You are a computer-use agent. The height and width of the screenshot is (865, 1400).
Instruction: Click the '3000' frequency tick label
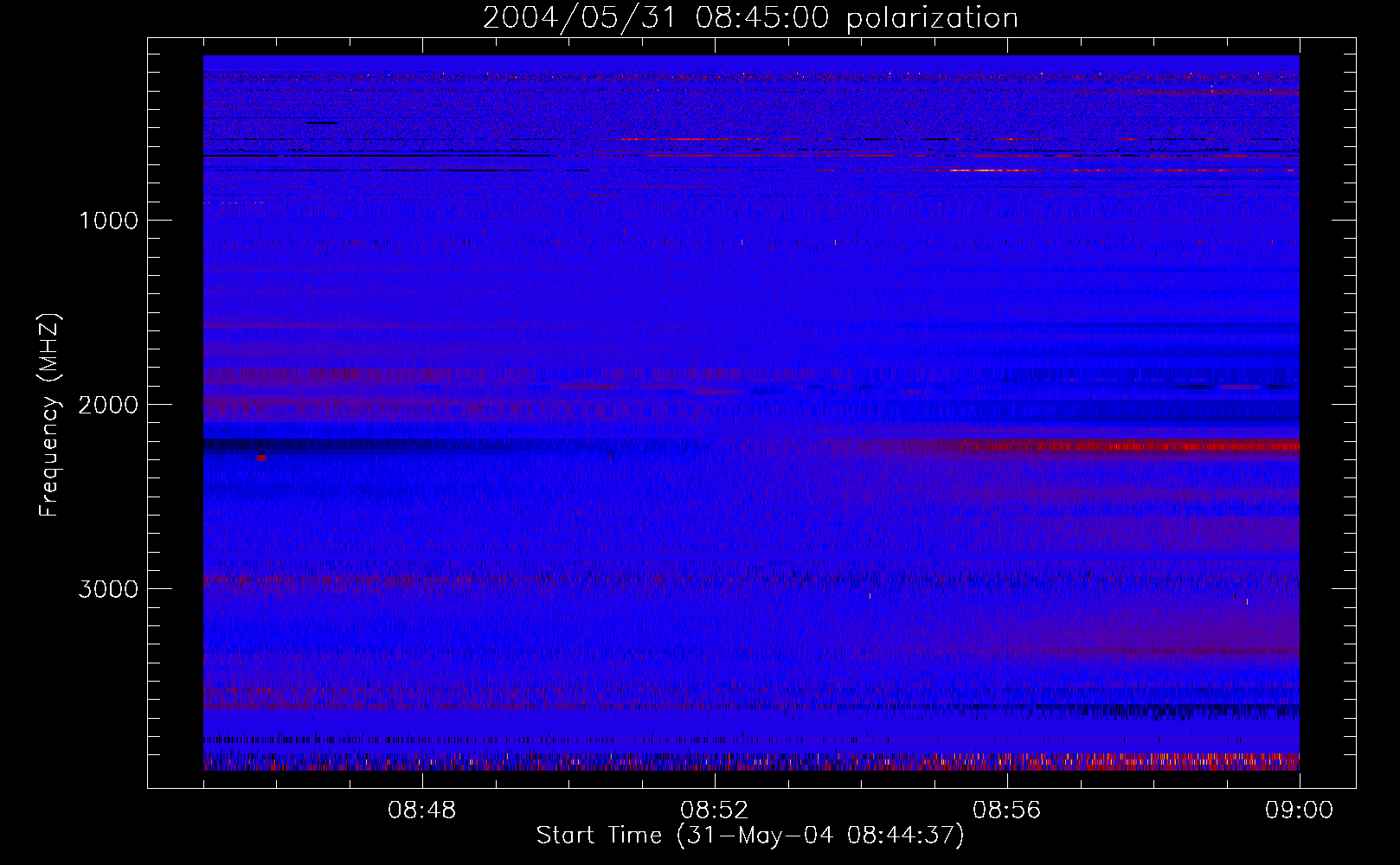pyautogui.click(x=108, y=589)
